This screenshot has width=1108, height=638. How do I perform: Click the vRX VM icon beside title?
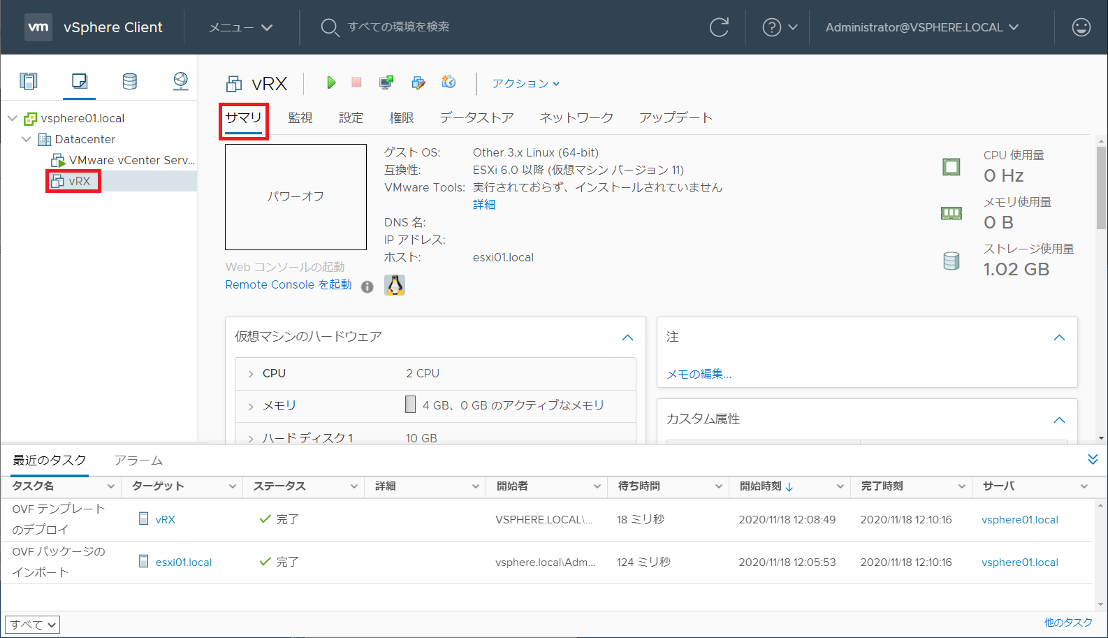(234, 84)
